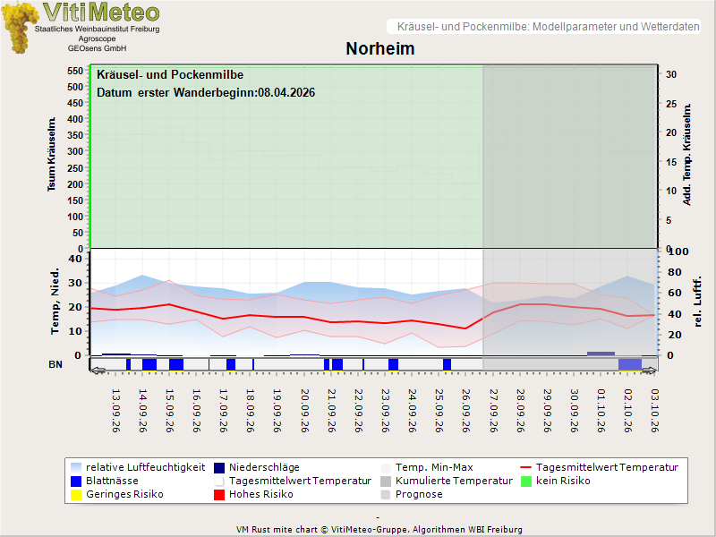
Task: Click the Blattnässe bar on 25.09.26
Action: pos(447,365)
